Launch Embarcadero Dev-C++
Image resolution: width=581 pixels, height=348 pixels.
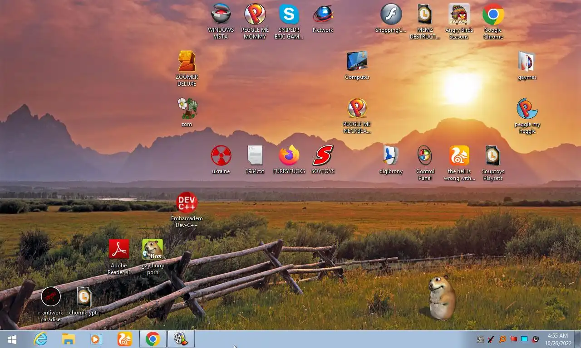[187, 210]
